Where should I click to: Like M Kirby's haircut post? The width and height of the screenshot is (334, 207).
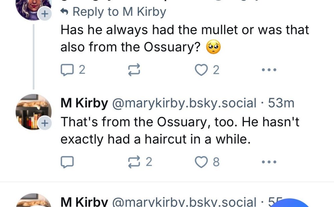pyautogui.click(x=201, y=162)
